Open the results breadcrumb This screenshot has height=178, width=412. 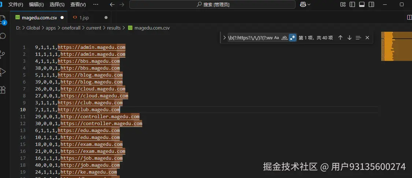(114, 28)
